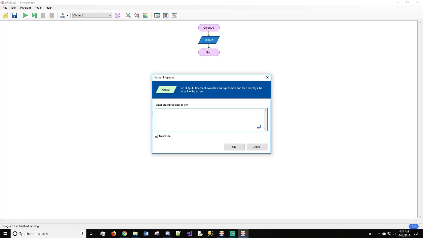Close the Output Properties dialog
The height and width of the screenshot is (238, 423).
pyautogui.click(x=267, y=77)
